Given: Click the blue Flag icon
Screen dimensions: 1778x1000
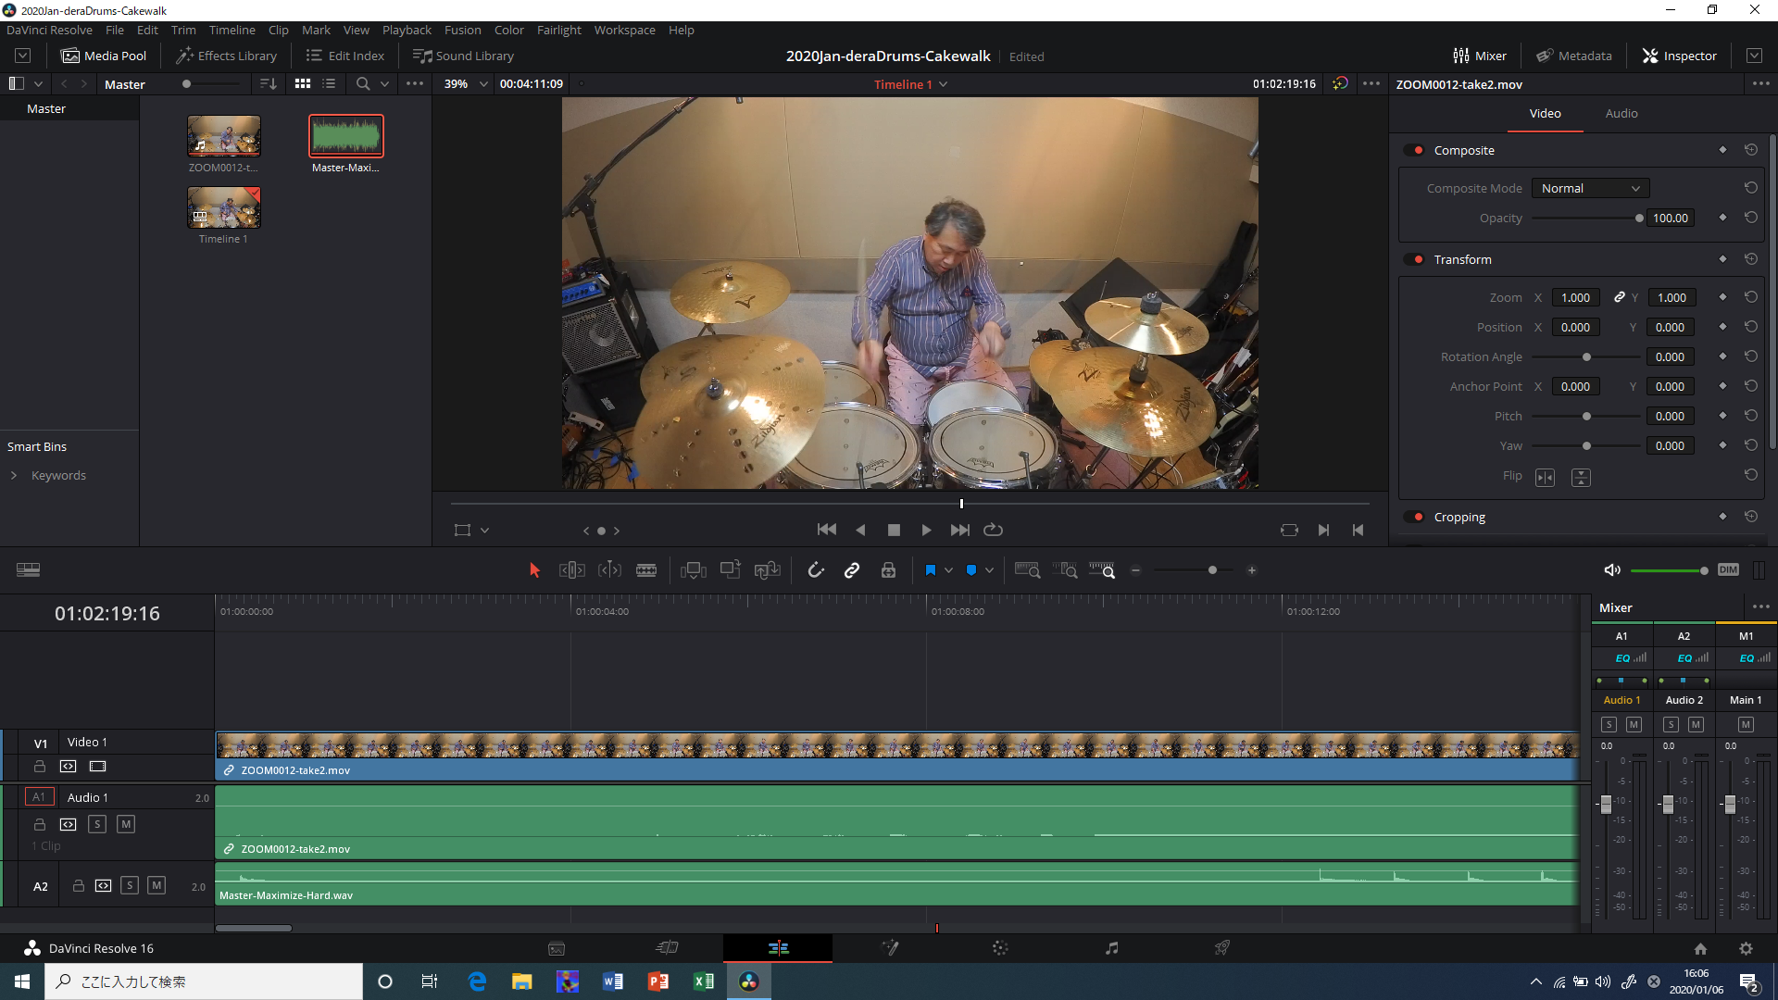Looking at the screenshot, I should tap(931, 570).
